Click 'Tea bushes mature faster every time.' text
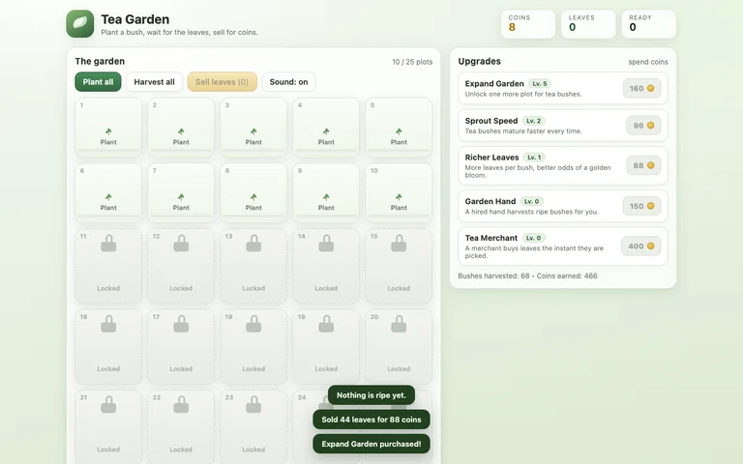 (x=523, y=130)
